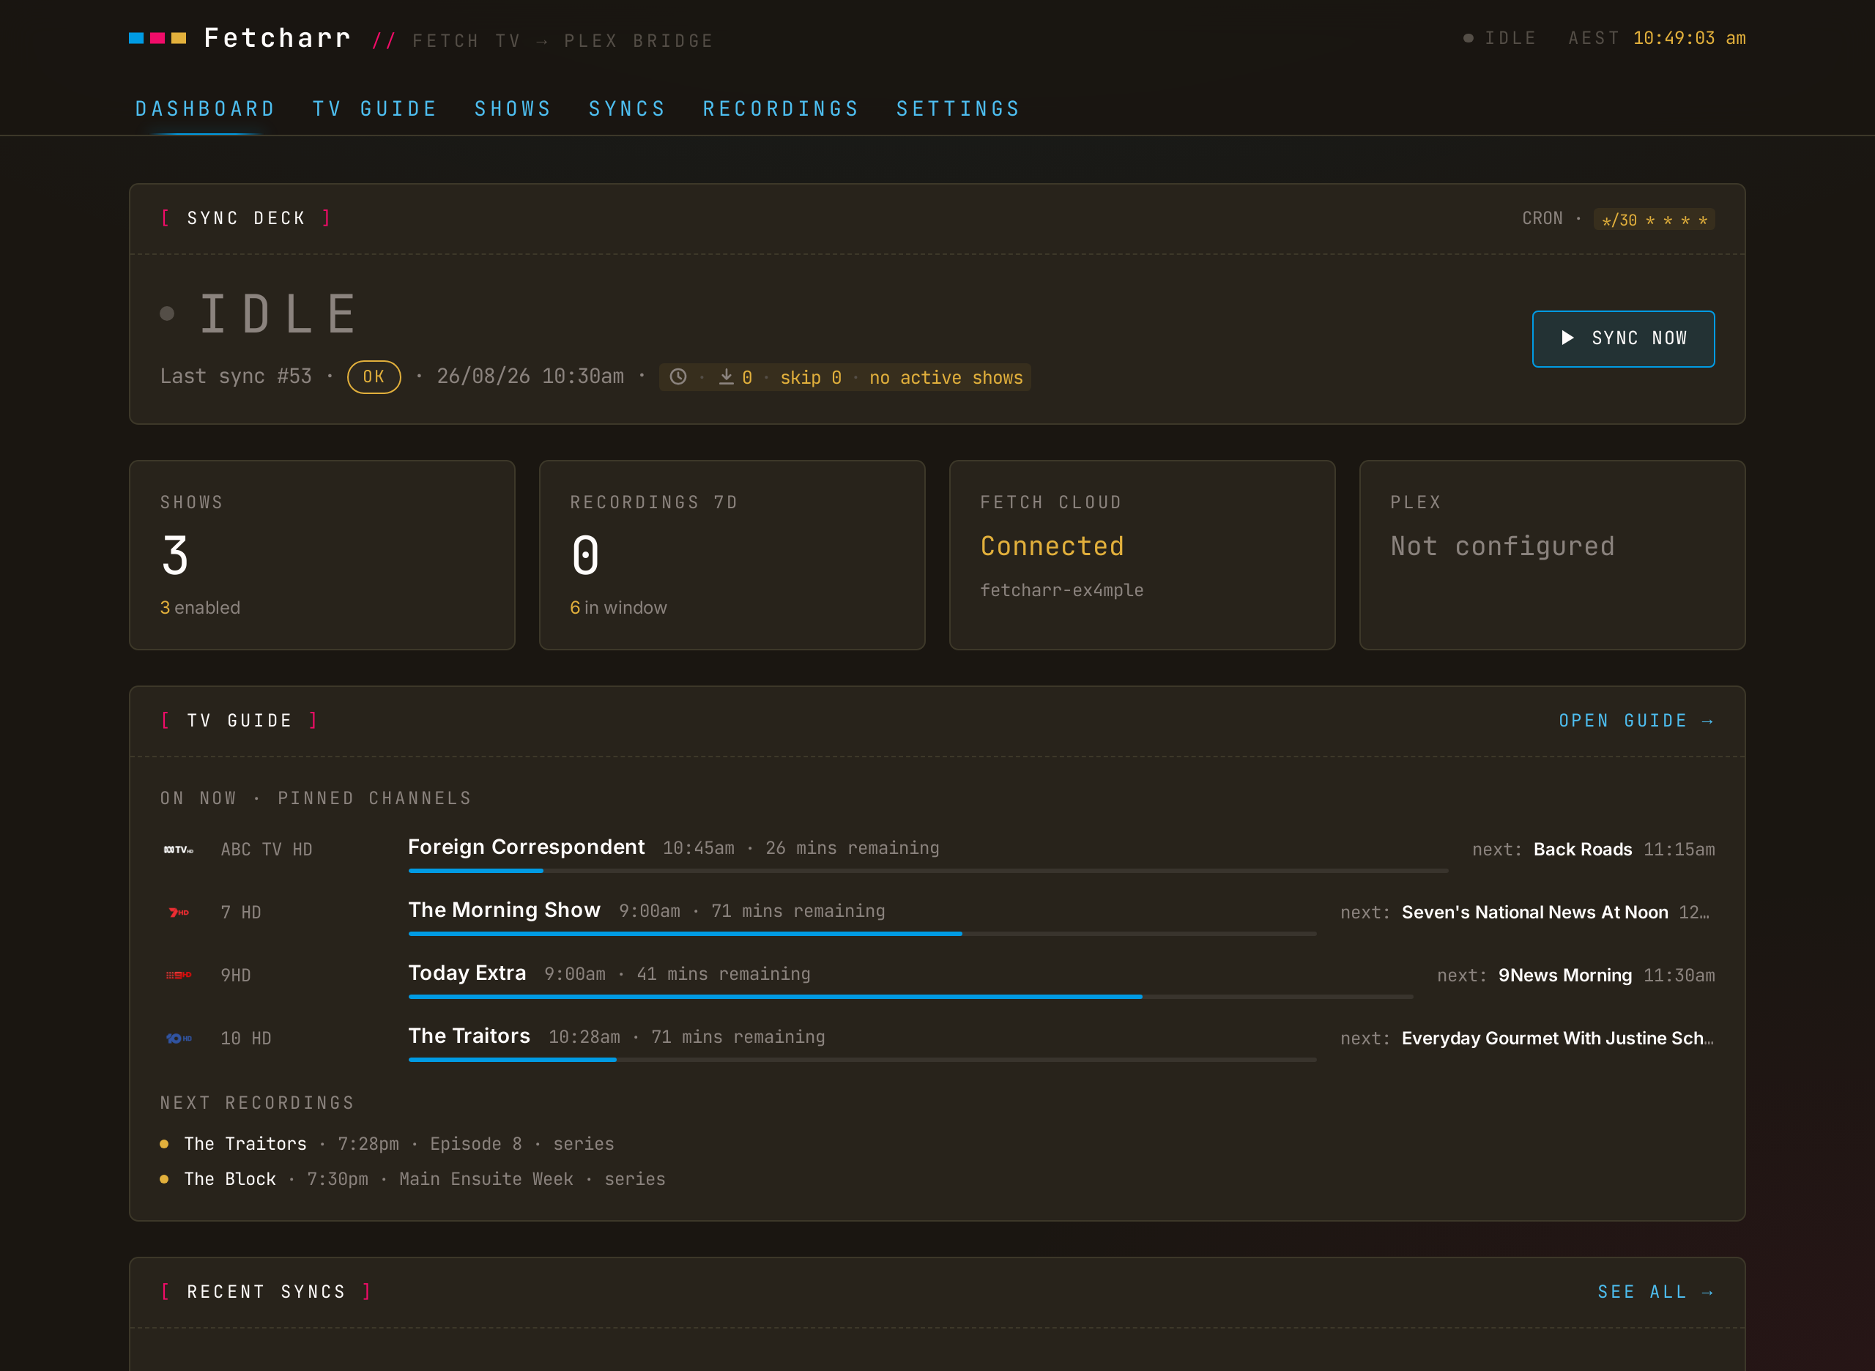Click the 'no active shows' sync note
The height and width of the screenshot is (1371, 1875).
click(x=946, y=378)
